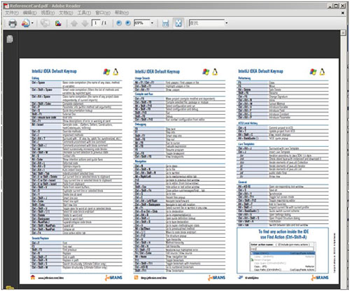Open the Pages panel icon in sidebar
The height and width of the screenshot is (291, 350).
coord(10,39)
